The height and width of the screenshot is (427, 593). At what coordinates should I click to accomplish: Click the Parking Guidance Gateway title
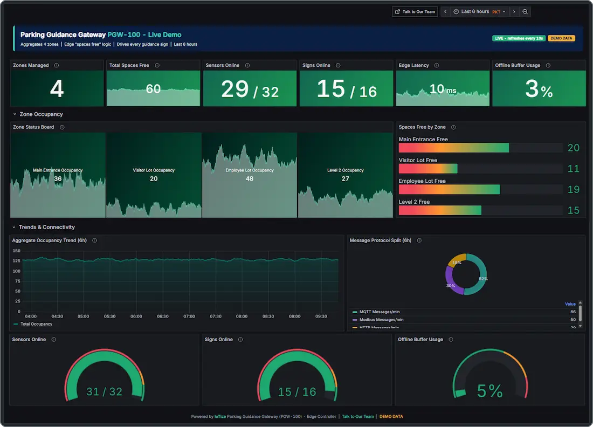pos(101,35)
